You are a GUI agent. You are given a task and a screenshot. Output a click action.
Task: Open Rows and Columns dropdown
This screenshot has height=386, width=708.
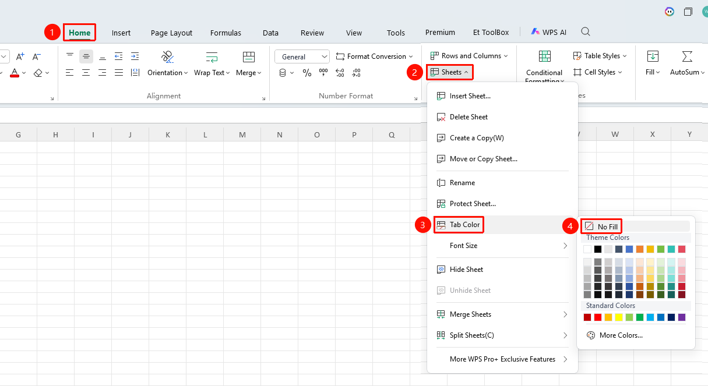point(469,56)
